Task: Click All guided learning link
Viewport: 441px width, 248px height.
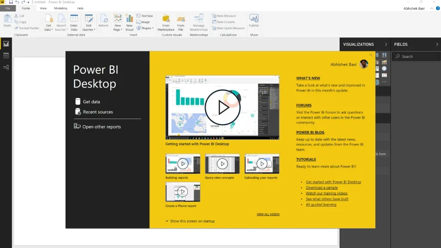Action: 321,204
